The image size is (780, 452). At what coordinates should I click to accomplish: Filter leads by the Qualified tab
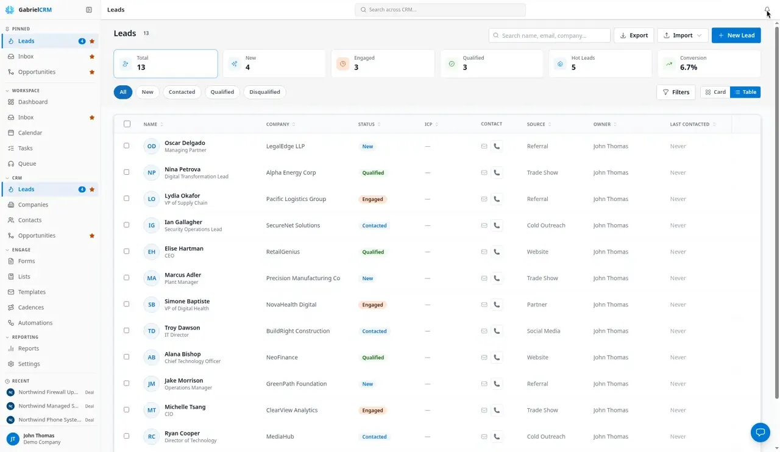(222, 92)
